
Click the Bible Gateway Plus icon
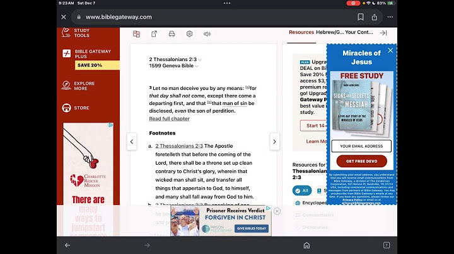point(67,53)
